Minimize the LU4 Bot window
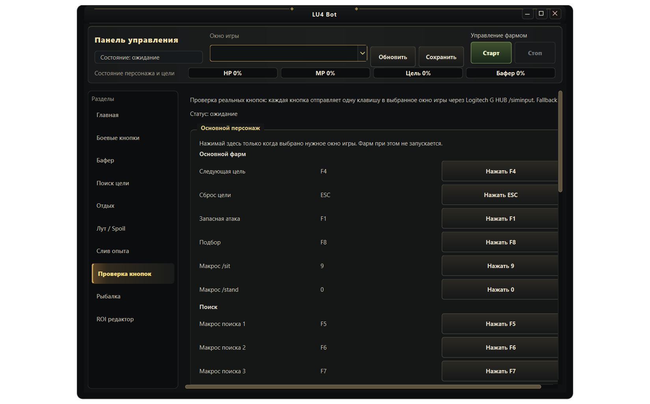This screenshot has height=404, width=650. 527,14
